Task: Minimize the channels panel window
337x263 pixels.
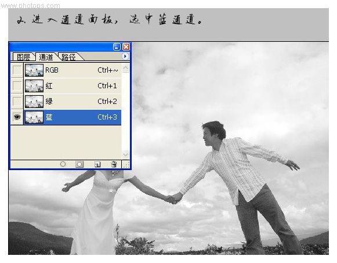Action: click(x=117, y=46)
